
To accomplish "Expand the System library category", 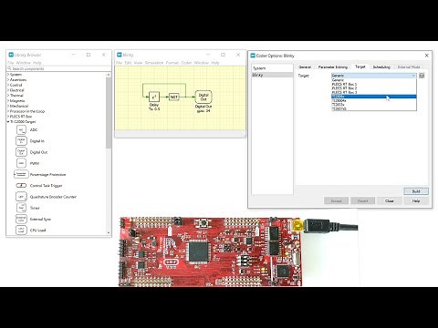I will (x=8, y=75).
